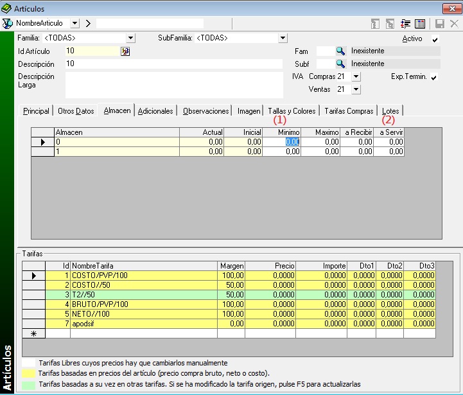Toggle the Activo checkbox
Screen dimensions: 463x395
(x=435, y=39)
